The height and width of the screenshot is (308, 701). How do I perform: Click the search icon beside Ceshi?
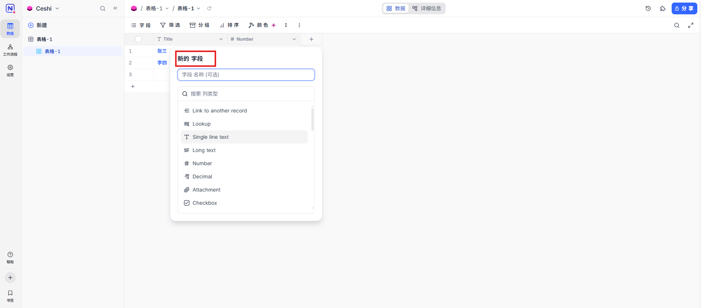(103, 8)
